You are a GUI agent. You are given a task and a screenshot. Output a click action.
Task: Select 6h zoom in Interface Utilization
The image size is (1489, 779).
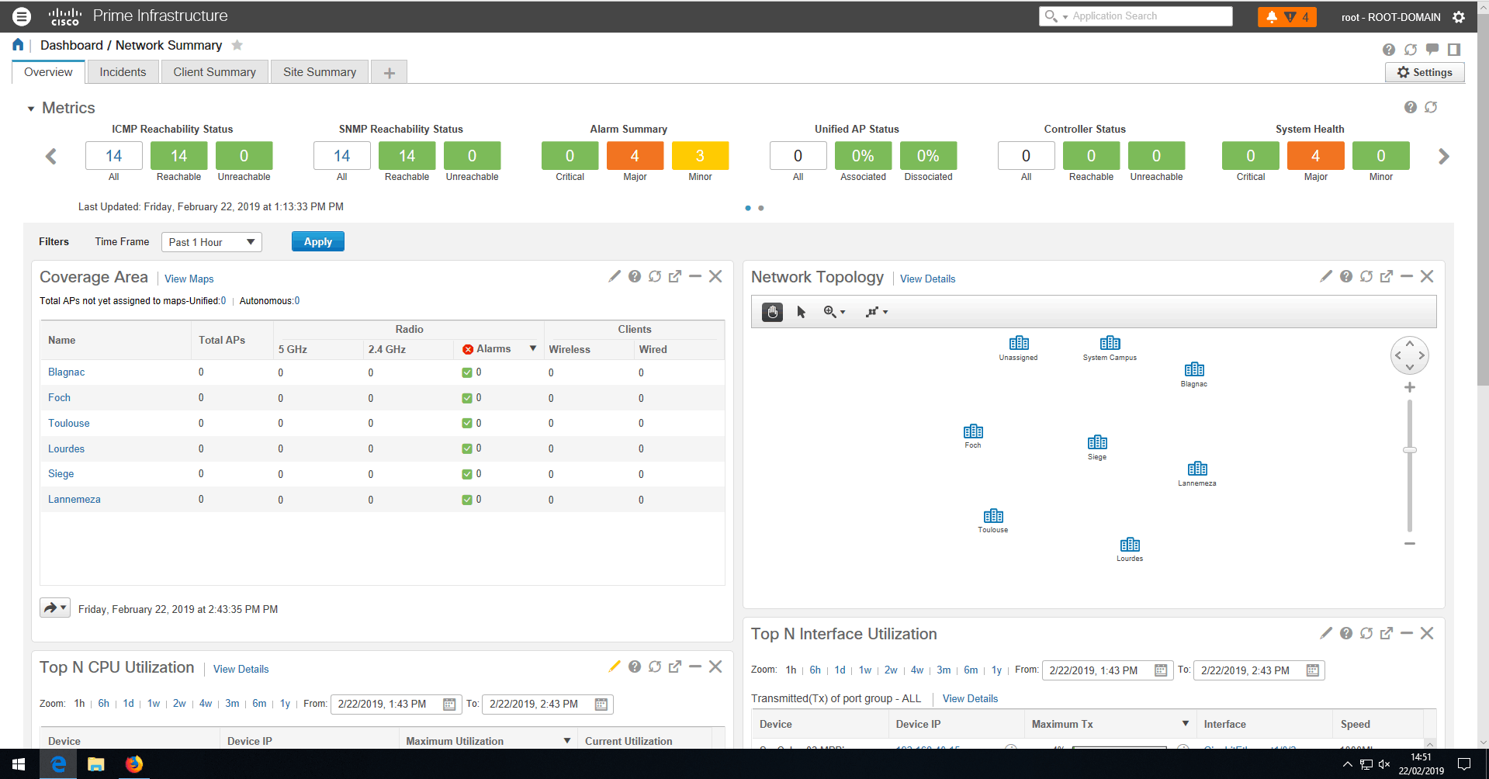coord(815,670)
